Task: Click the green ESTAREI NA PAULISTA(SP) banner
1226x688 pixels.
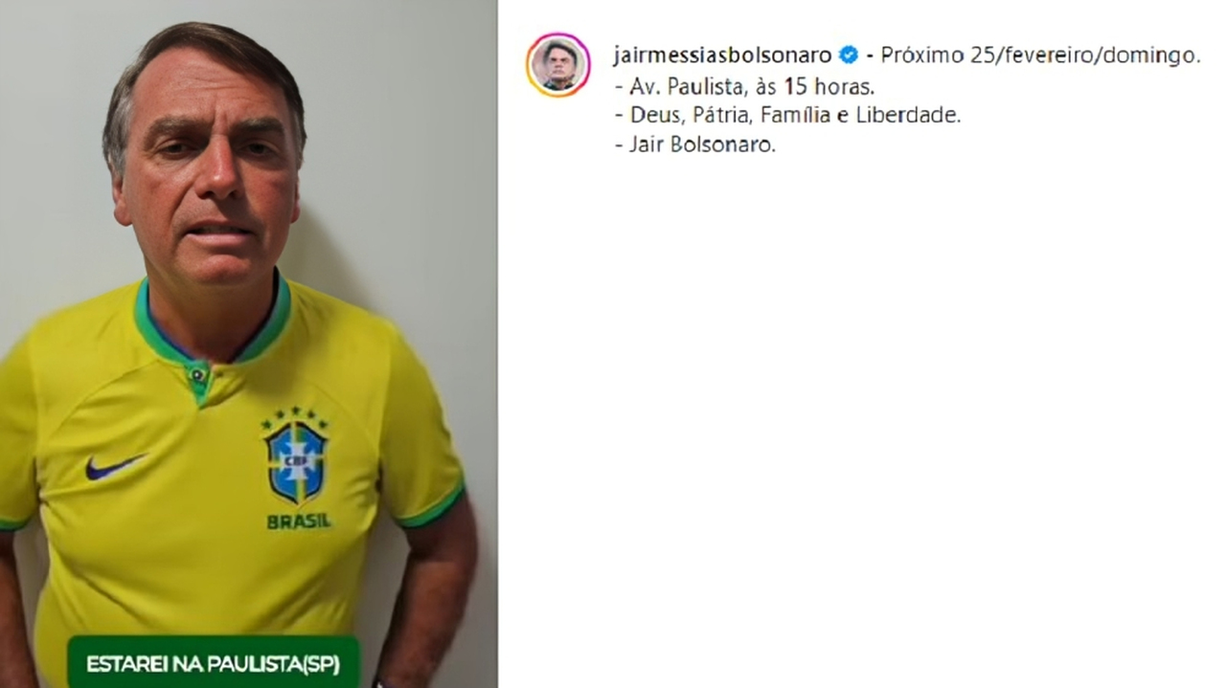Action: [213, 662]
